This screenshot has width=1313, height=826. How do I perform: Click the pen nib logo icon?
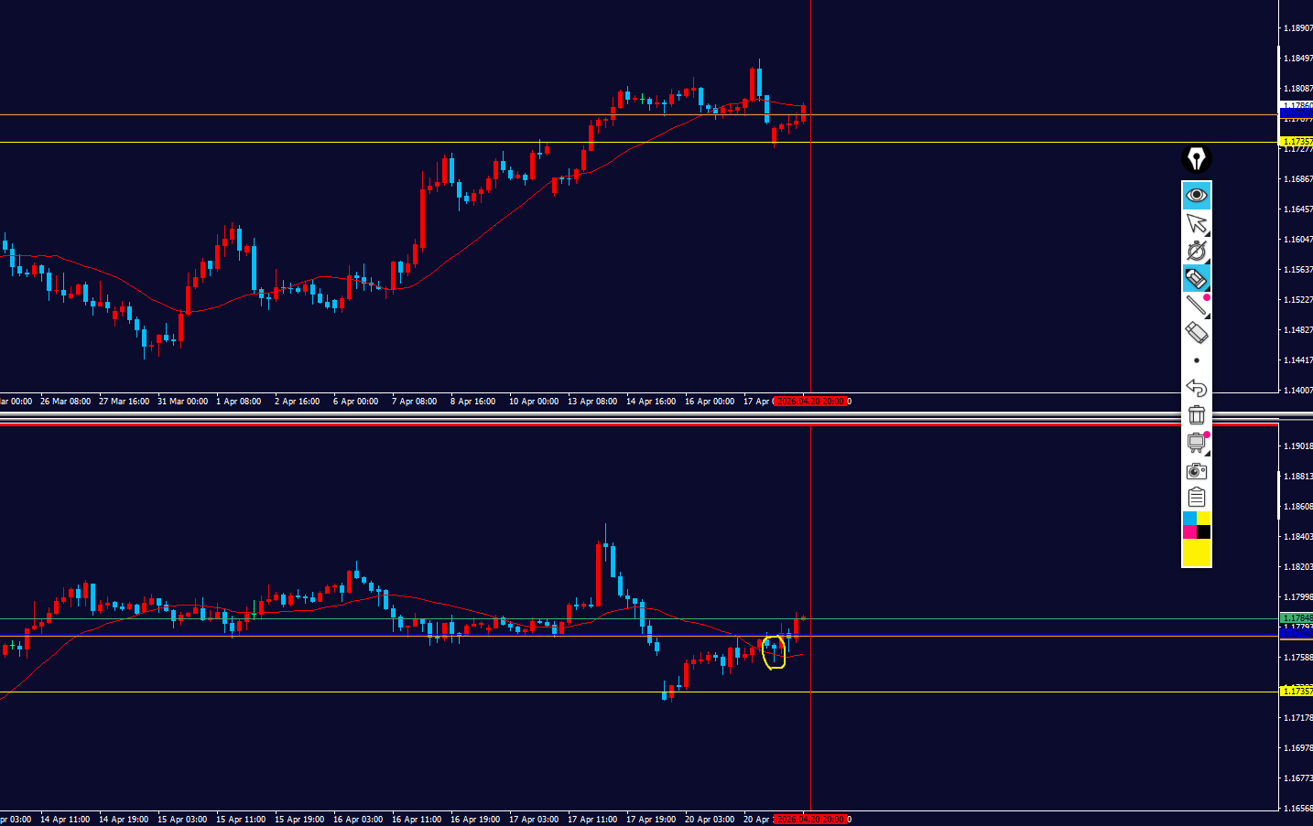[1196, 159]
